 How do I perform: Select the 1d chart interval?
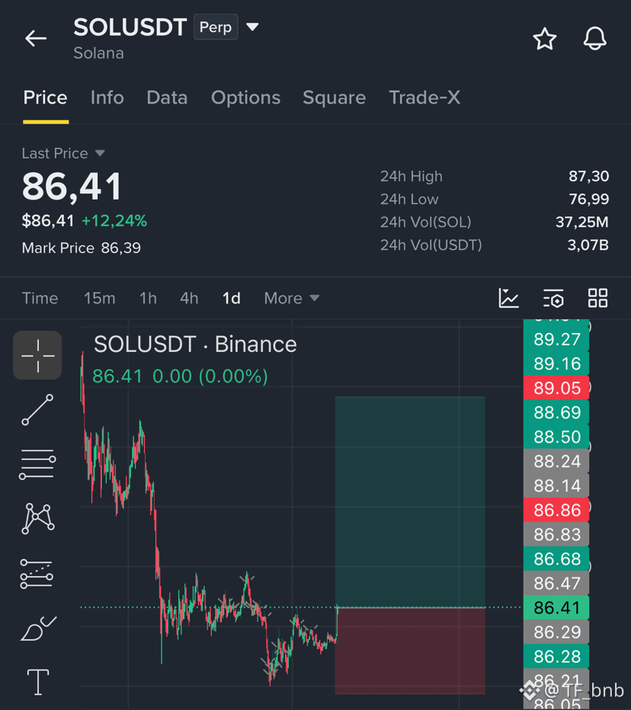coord(232,299)
